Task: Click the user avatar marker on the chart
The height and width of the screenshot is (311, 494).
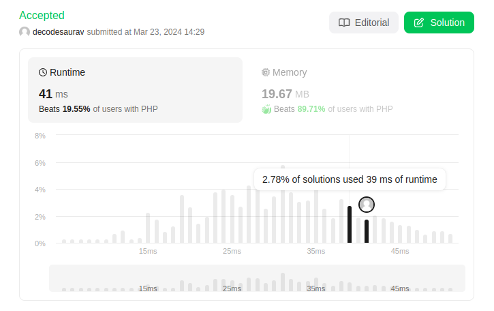Action: pos(367,204)
